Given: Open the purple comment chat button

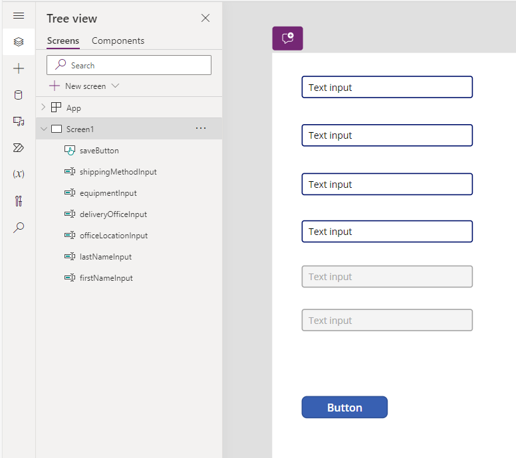Looking at the screenshot, I should [288, 38].
